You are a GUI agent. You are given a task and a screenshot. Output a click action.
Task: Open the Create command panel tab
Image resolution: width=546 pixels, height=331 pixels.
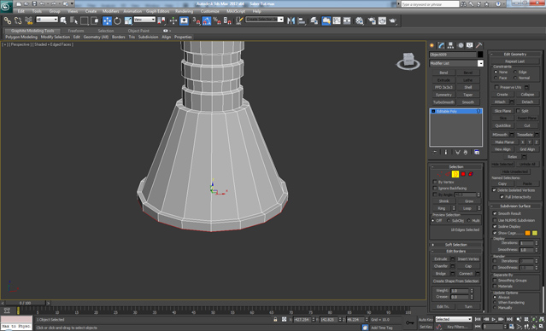[x=432, y=45]
